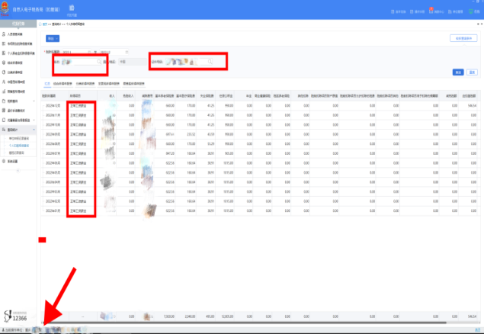Open the 导出 dropdown button
484x334 pixels.
[53, 37]
